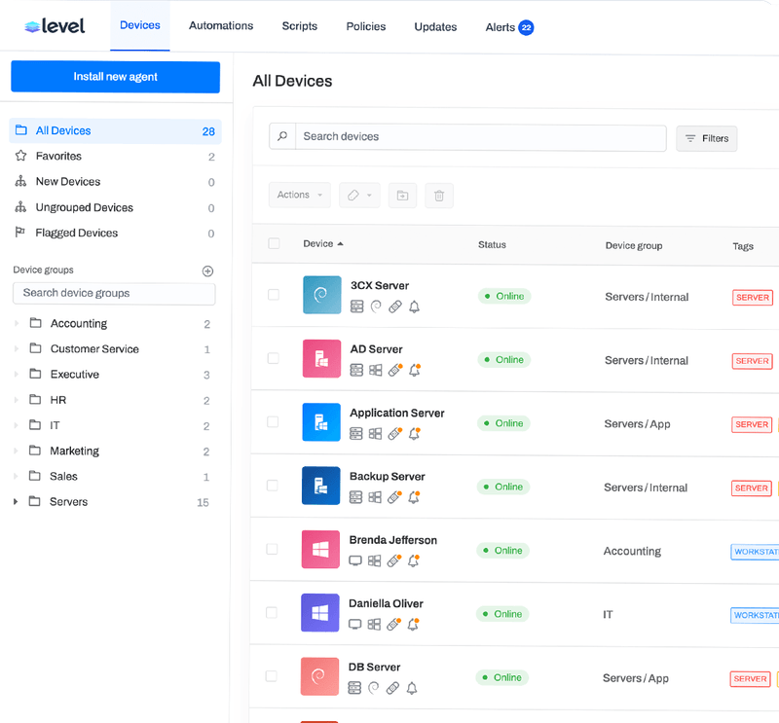Expand the Servers device group
The image size is (779, 723).
17,501
